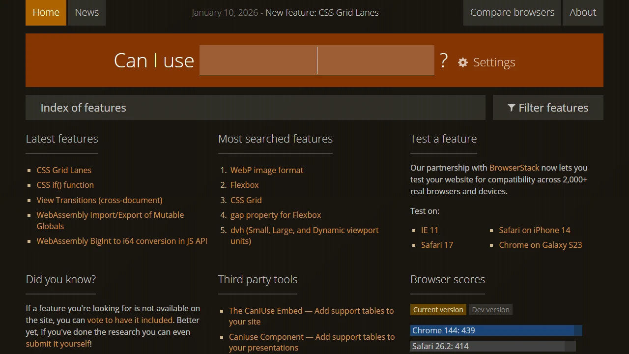Viewport: 629px width, 354px height.
Task: Click vote to have it included
Action: coord(129,320)
